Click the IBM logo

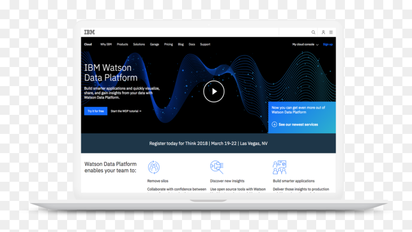(89, 32)
